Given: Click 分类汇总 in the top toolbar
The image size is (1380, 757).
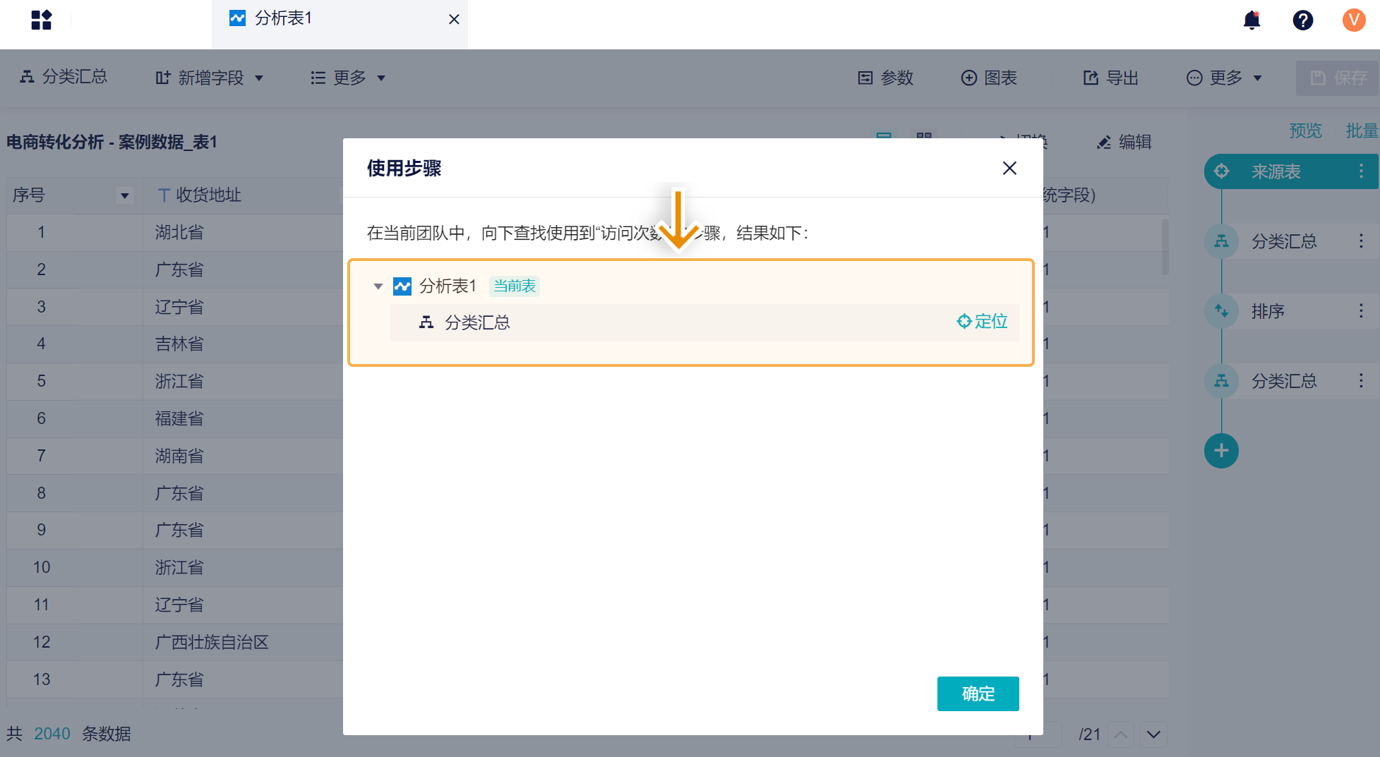Looking at the screenshot, I should pyautogui.click(x=64, y=77).
